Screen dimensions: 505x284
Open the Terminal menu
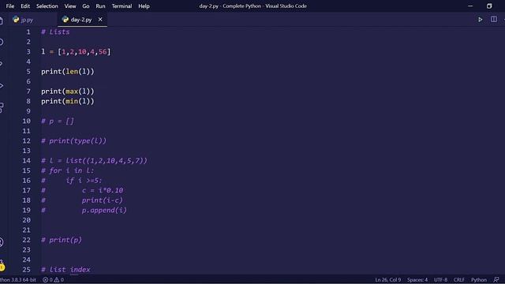click(122, 6)
